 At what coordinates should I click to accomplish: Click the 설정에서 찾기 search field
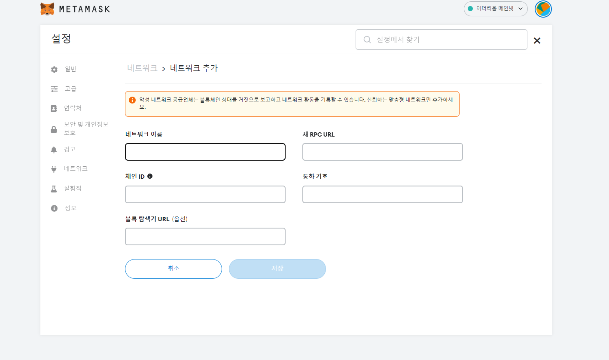441,39
